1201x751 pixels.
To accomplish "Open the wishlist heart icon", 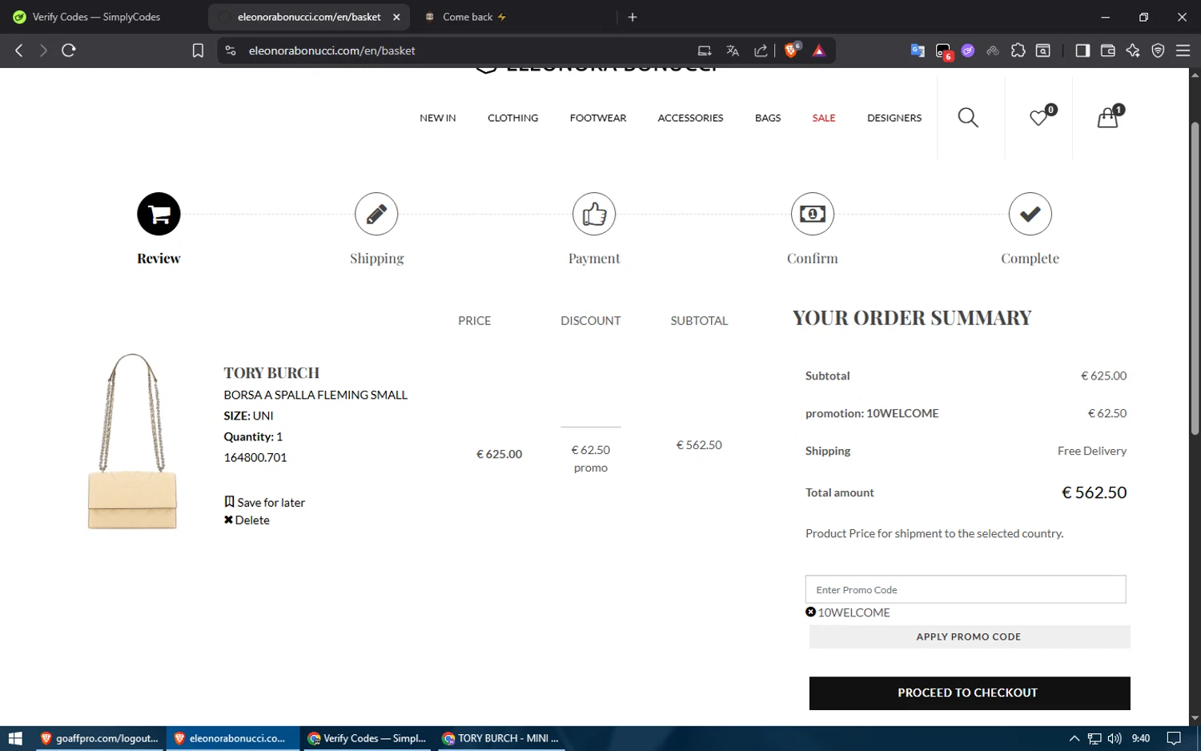I will pos(1038,118).
